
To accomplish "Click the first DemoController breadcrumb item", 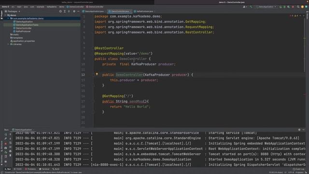I will [75, 7].
